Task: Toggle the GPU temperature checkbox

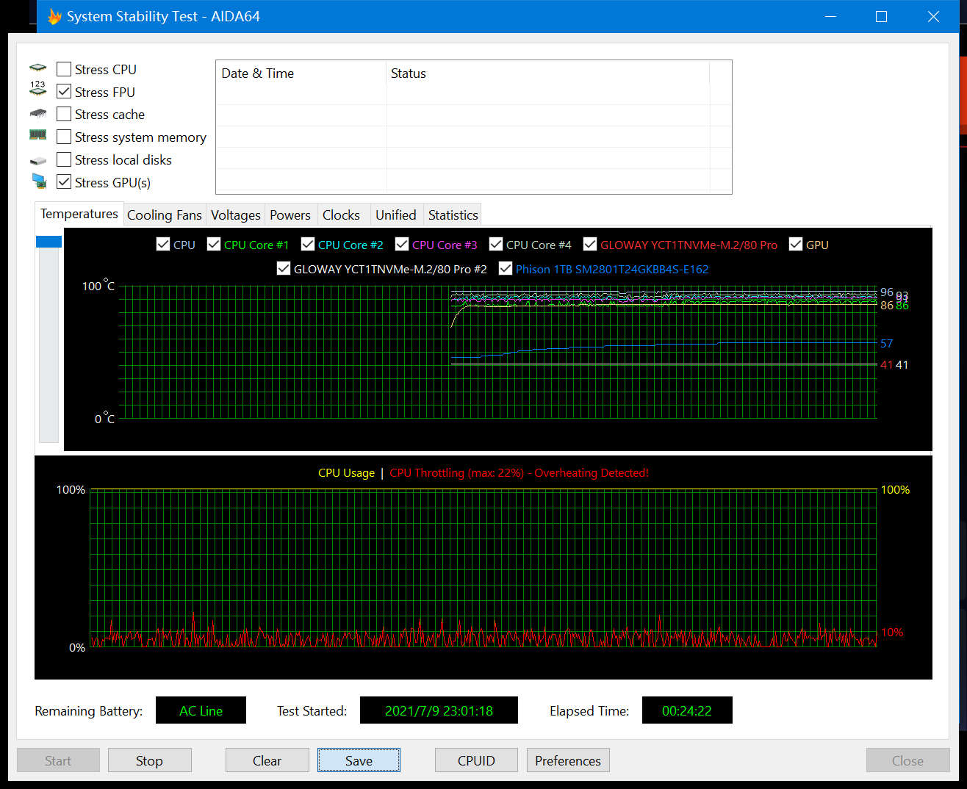Action: click(x=796, y=245)
